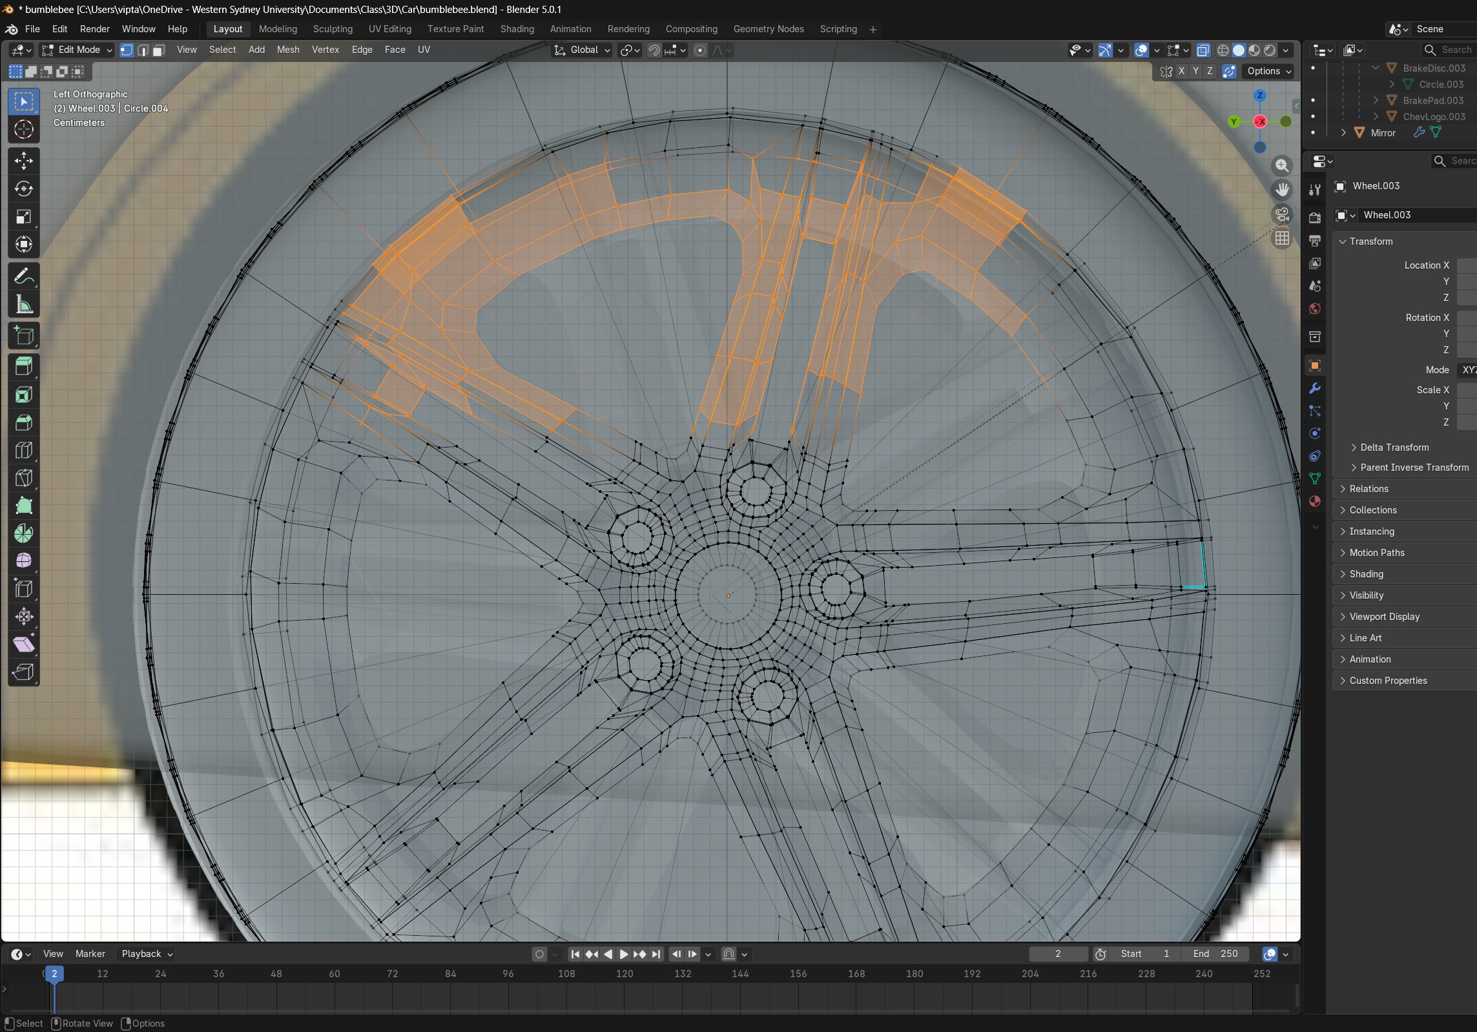Enable vertex select mode
1477x1032 pixels.
127,50
